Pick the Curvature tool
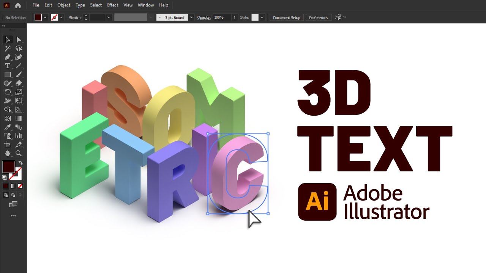 pos(19,57)
